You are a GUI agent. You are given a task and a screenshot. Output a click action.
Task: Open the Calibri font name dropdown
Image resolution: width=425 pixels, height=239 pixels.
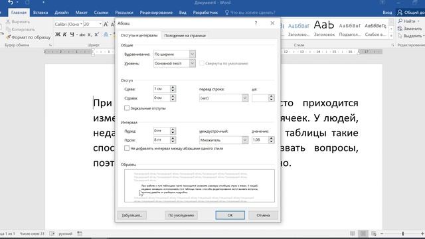[81, 24]
